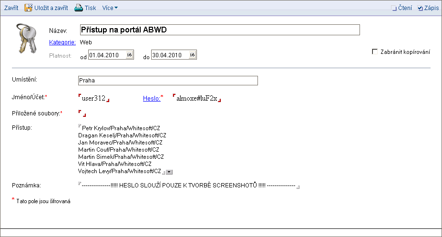Expand the Přístup user list dropdown arrow
Viewport: 442px width, 237px height.
[169, 172]
